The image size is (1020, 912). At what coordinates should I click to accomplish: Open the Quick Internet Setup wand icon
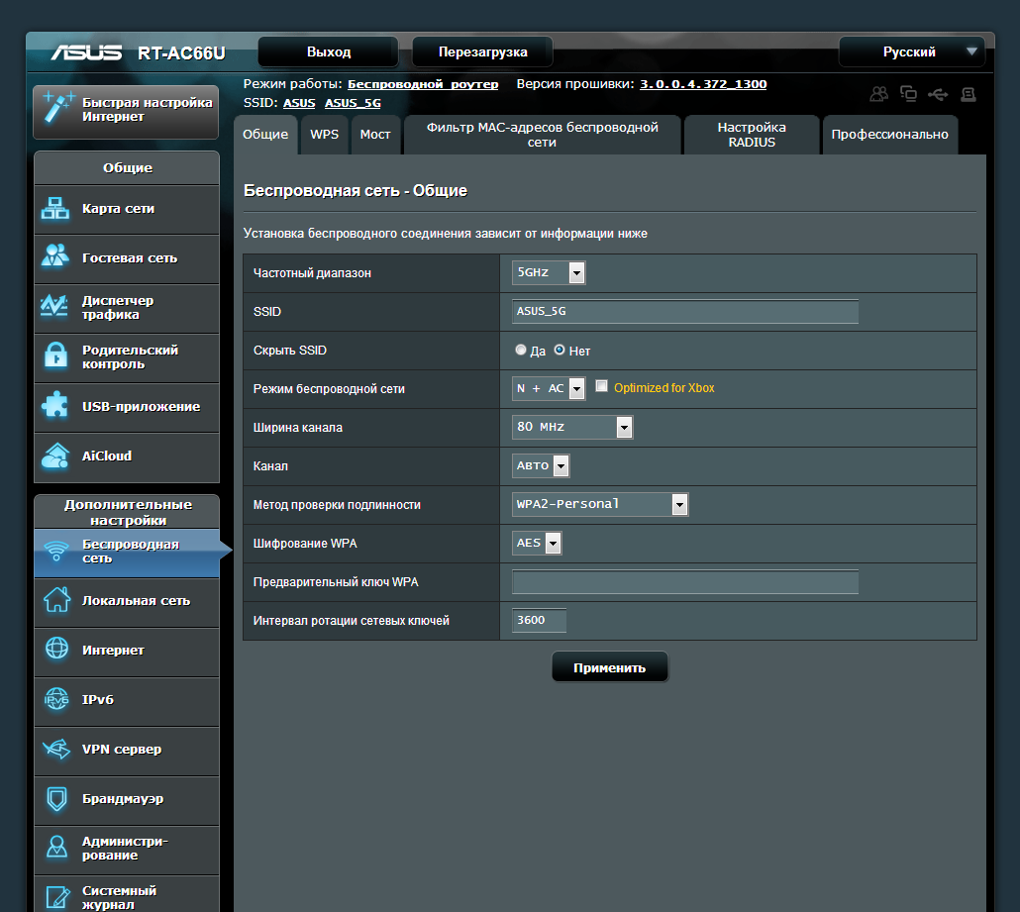click(57, 109)
